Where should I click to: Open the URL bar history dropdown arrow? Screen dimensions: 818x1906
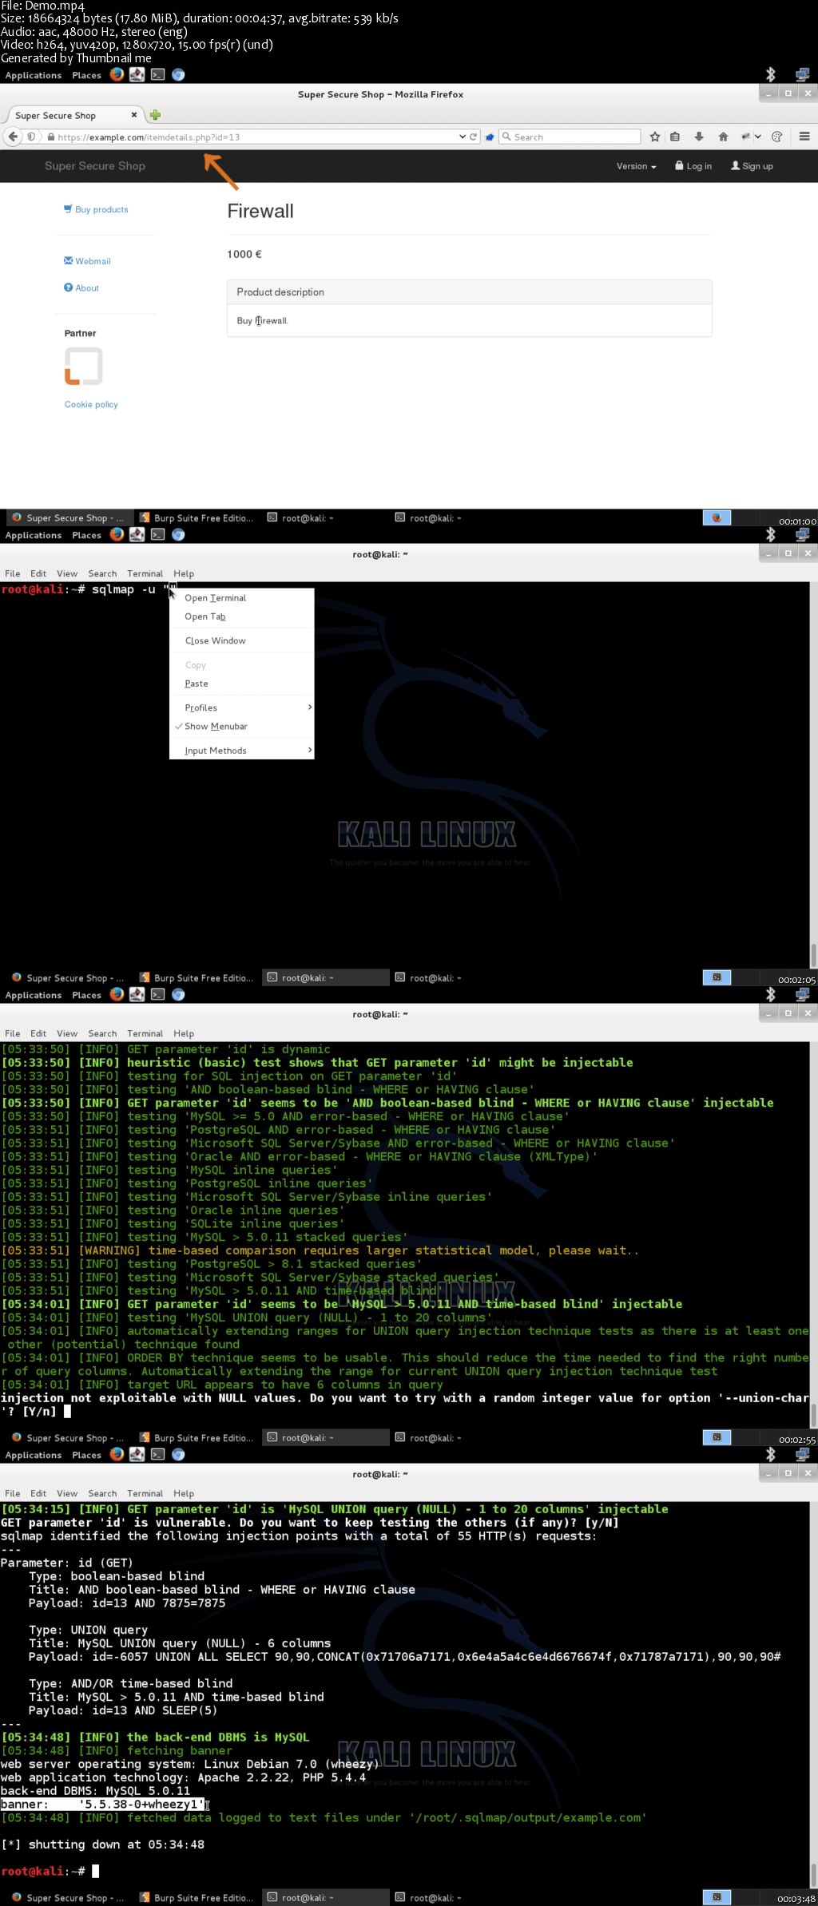coord(462,137)
